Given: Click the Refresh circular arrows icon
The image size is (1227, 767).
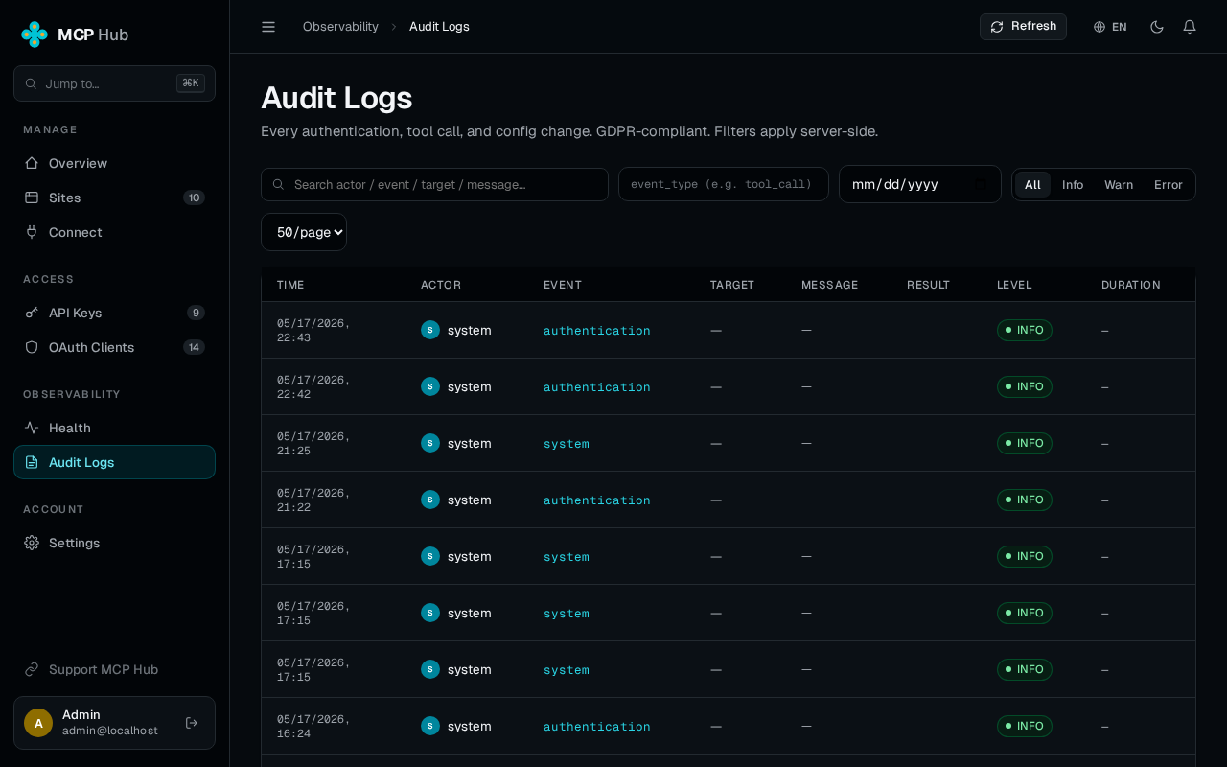Looking at the screenshot, I should 997,27.
